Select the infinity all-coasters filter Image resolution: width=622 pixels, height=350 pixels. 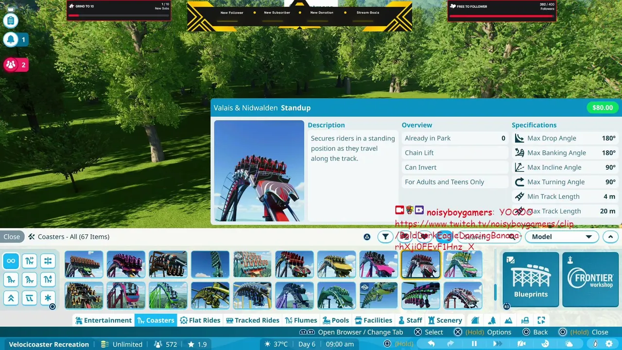click(x=11, y=261)
